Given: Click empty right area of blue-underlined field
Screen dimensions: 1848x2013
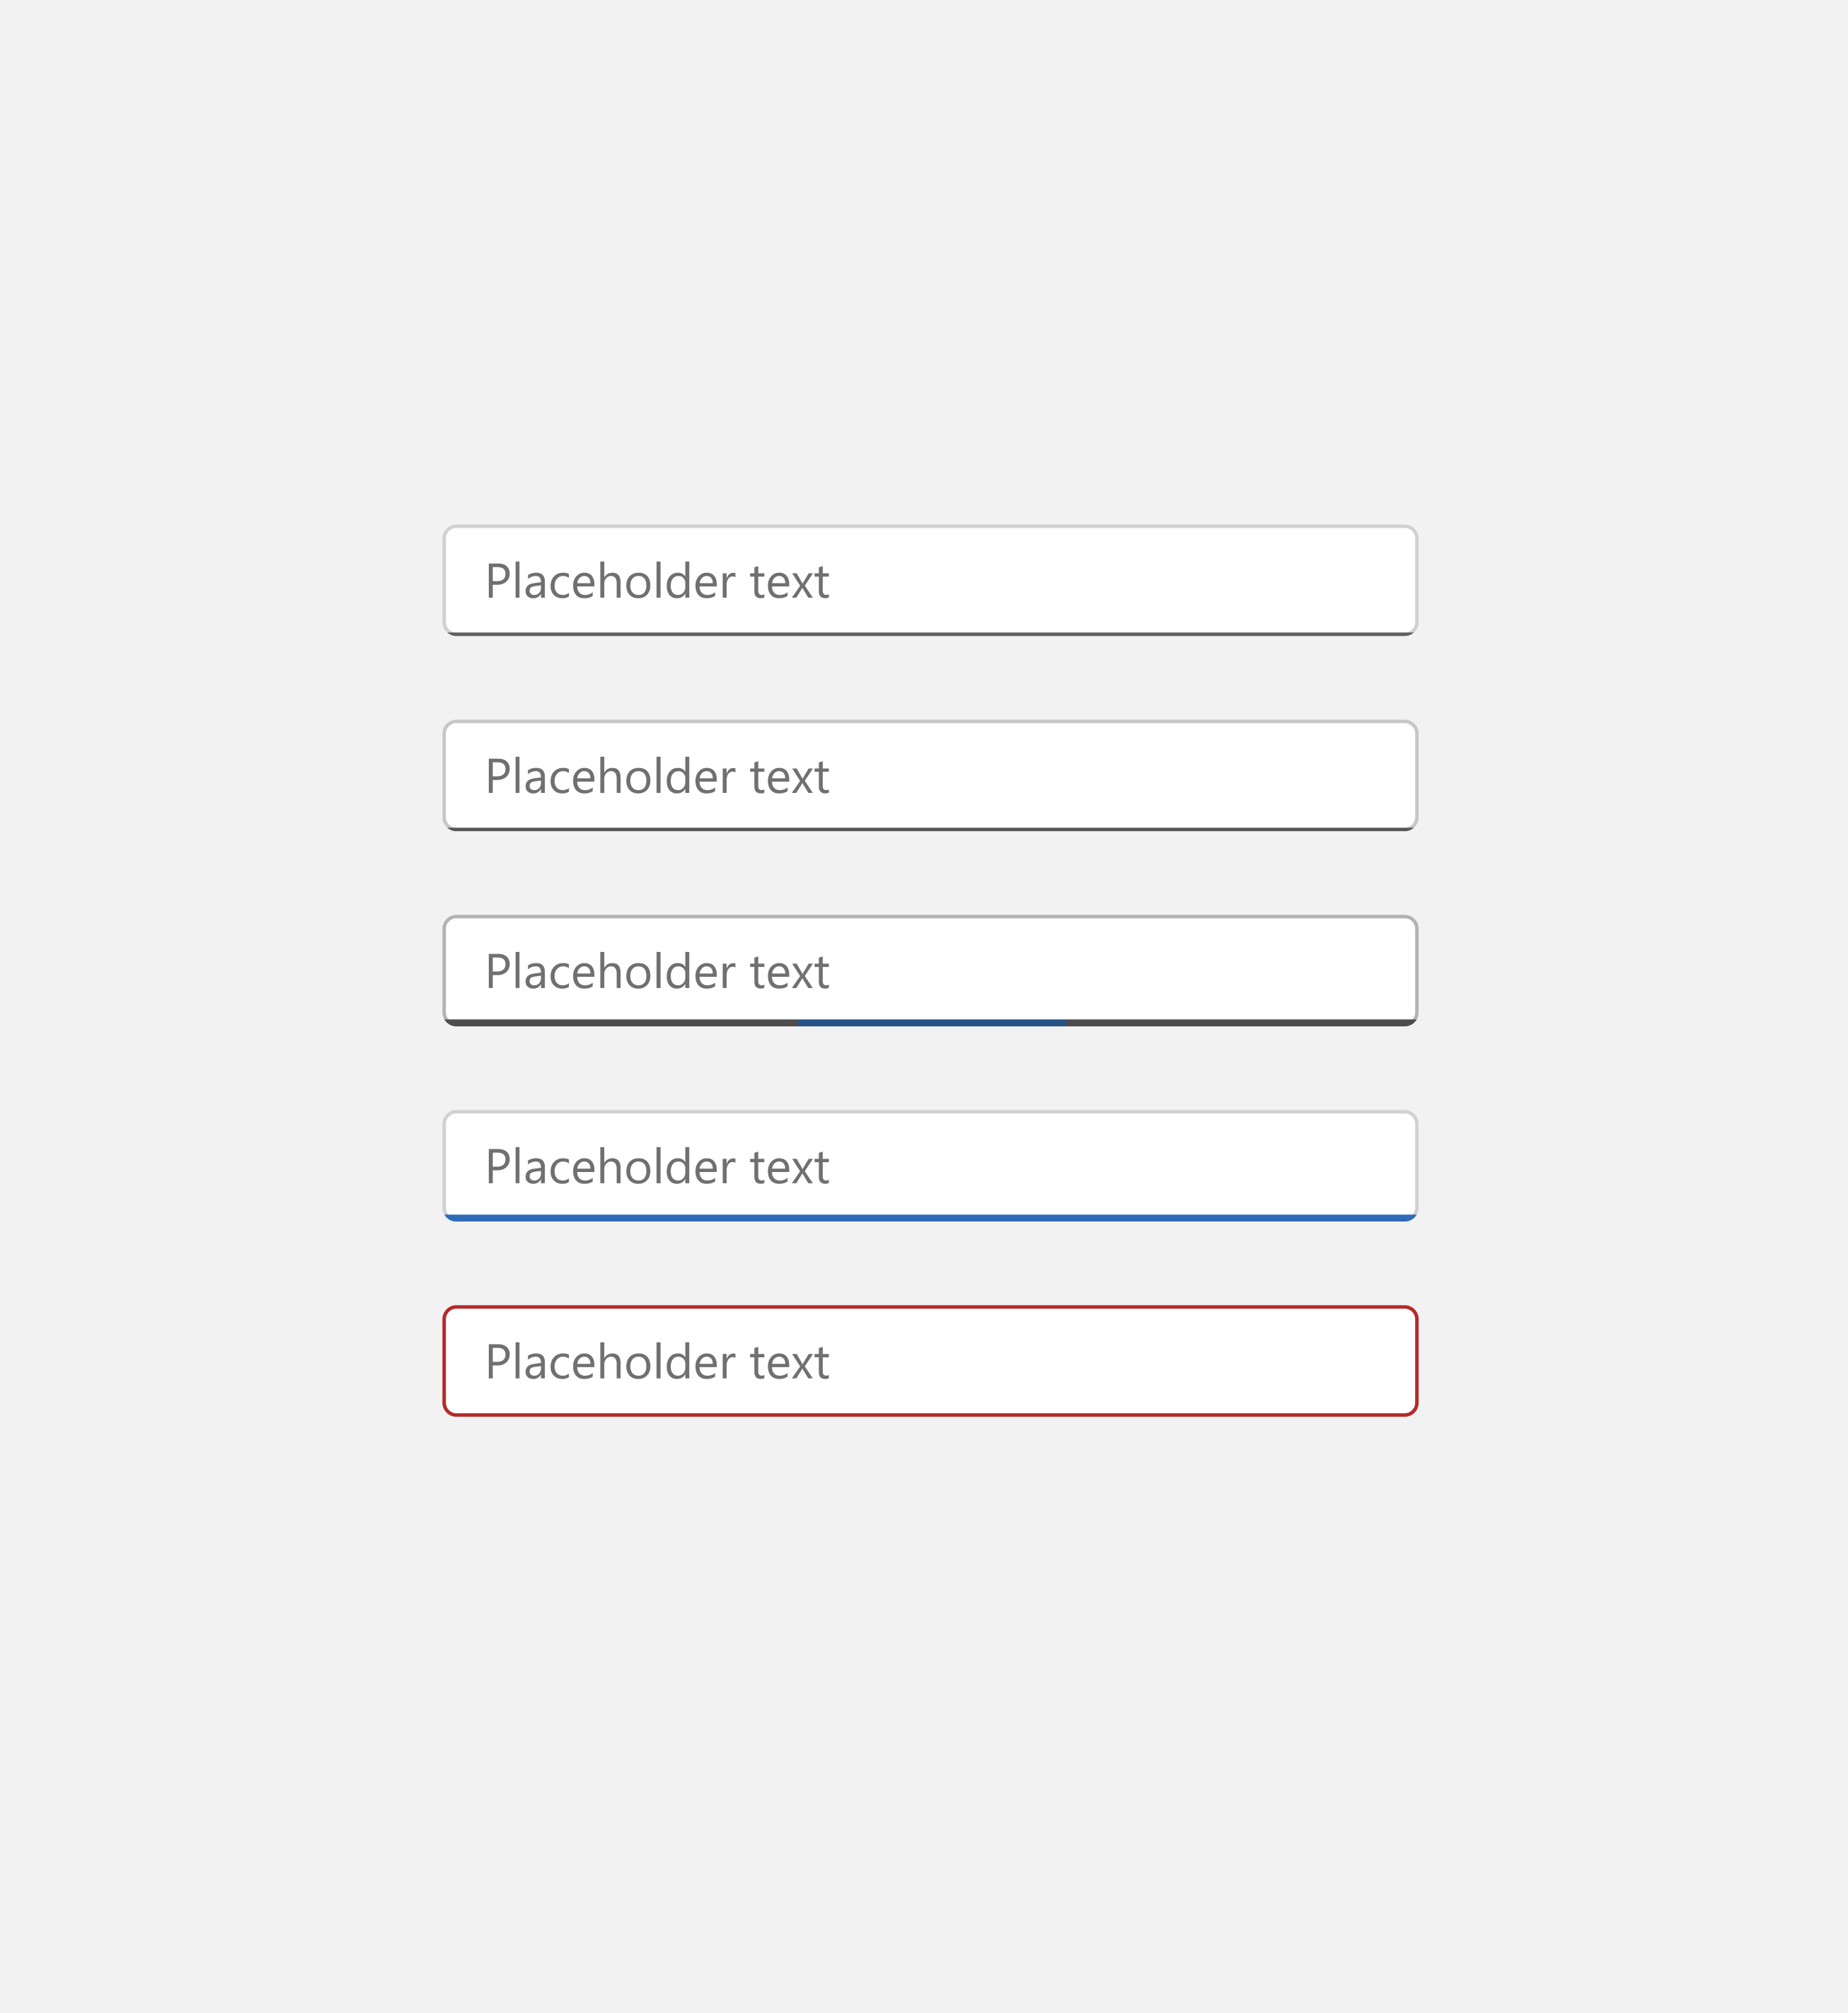Looking at the screenshot, I should 1200,1166.
